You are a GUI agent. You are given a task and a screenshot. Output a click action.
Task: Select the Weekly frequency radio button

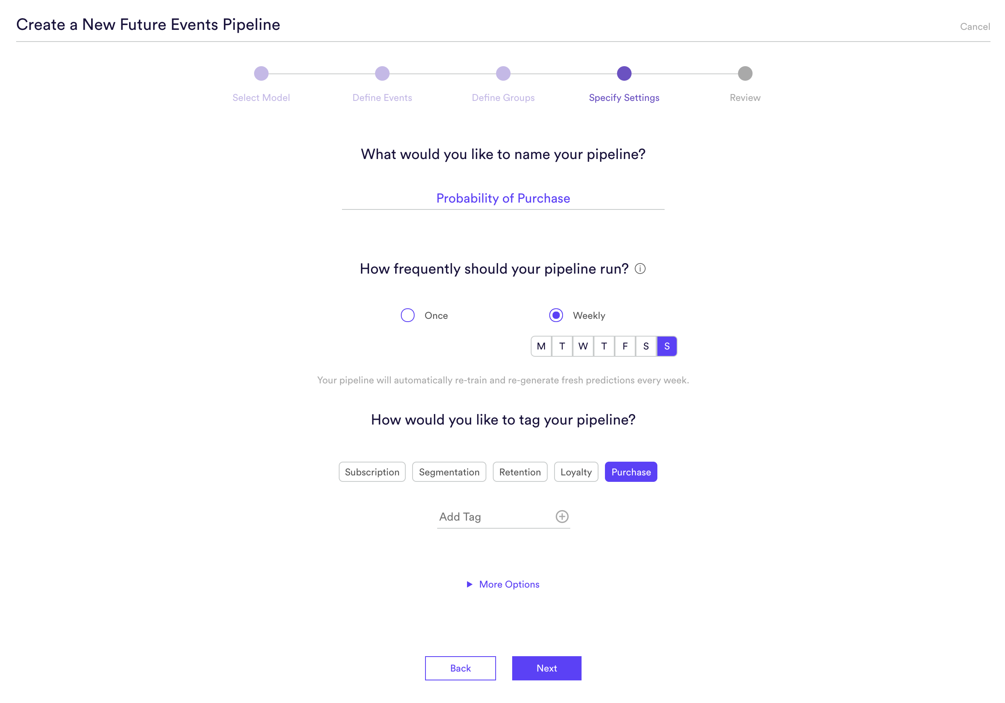[556, 315]
